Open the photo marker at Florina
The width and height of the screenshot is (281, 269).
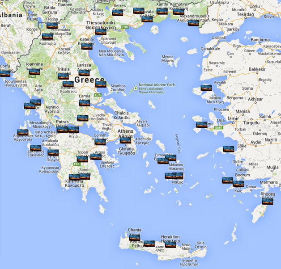click(x=52, y=25)
